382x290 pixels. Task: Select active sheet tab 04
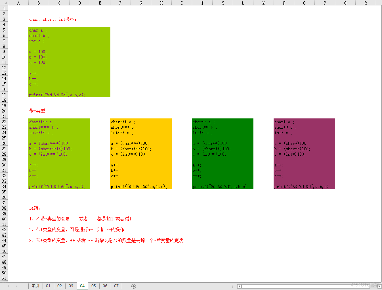[x=82, y=286]
